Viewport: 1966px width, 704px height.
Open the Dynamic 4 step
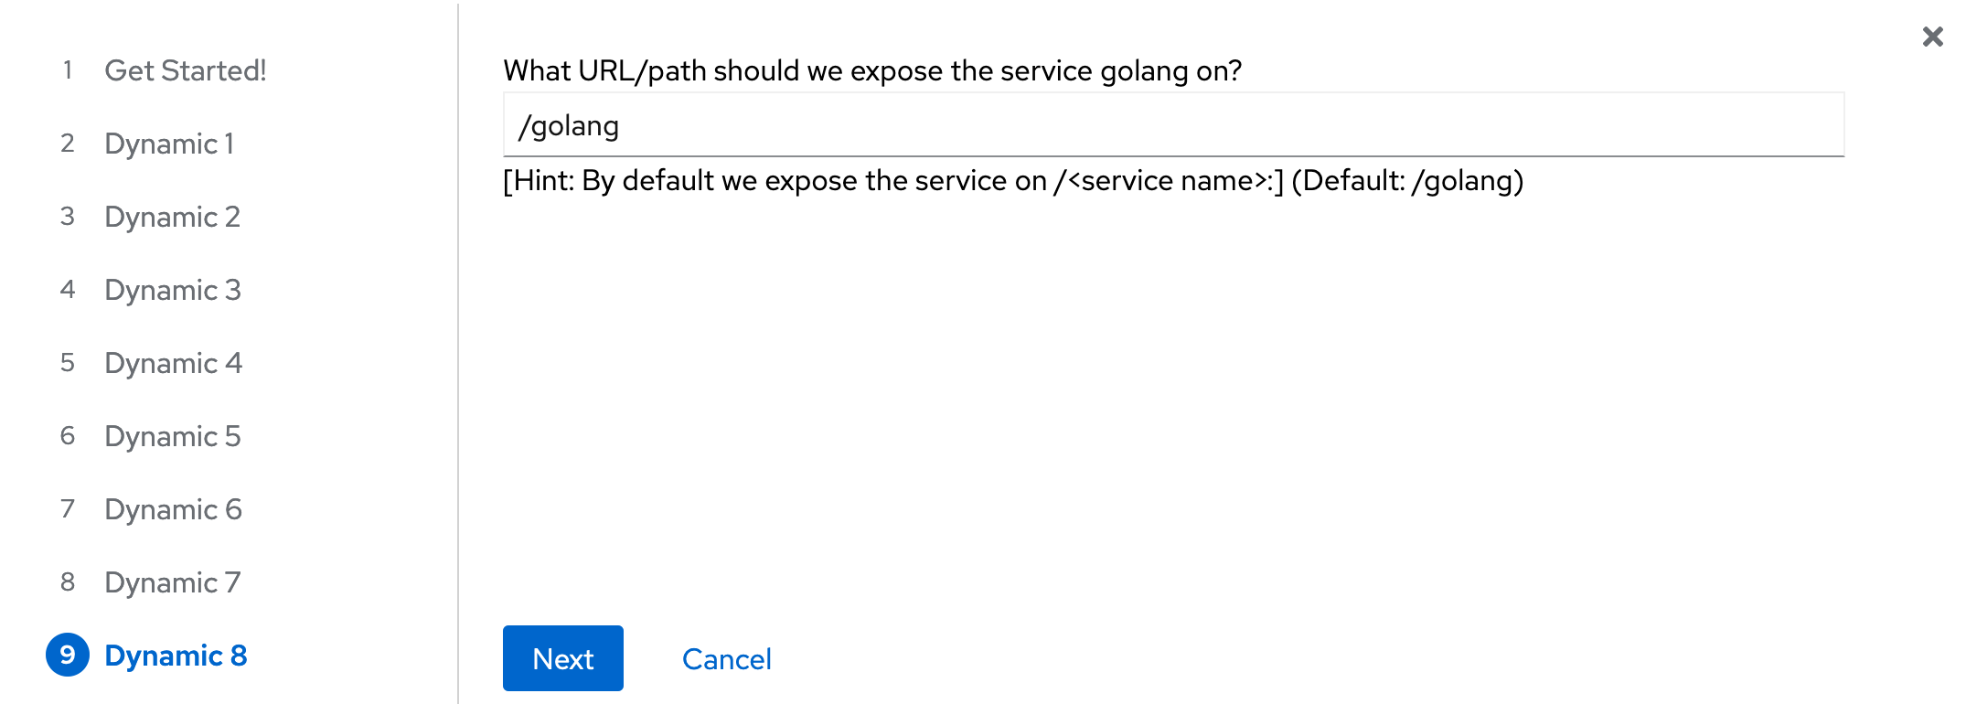pyautogui.click(x=173, y=363)
